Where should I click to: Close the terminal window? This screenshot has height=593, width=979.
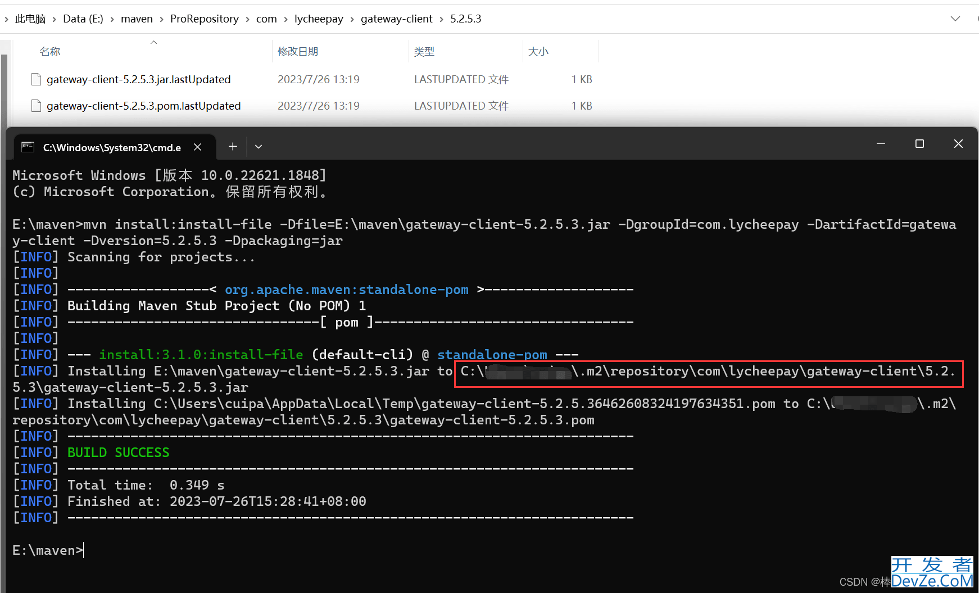[x=958, y=144]
